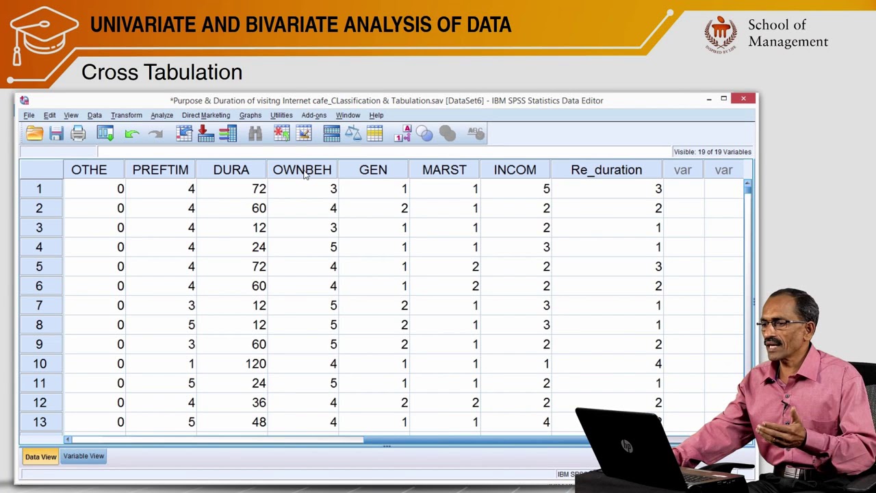The width and height of the screenshot is (876, 493).
Task: Click the Print icon in toolbar
Action: 78,134
